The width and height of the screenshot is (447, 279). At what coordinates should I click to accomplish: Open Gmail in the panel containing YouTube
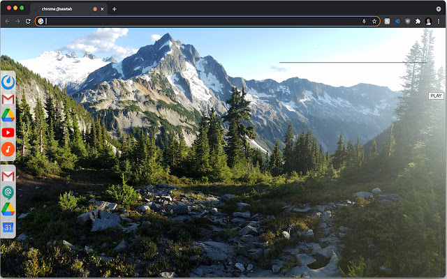8,99
